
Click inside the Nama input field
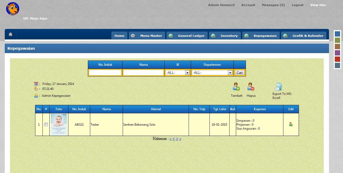143,72
